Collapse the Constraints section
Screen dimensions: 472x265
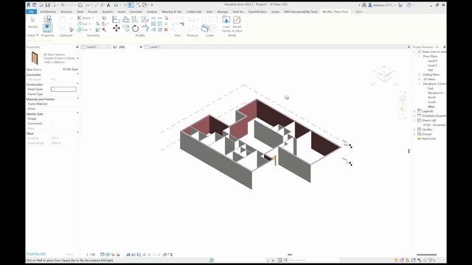click(77, 74)
